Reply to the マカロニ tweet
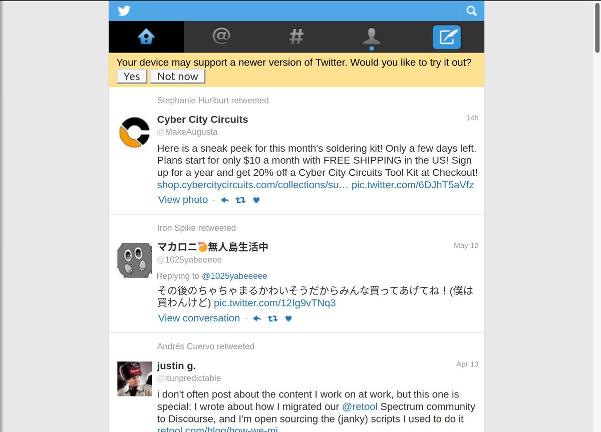 tap(257, 318)
